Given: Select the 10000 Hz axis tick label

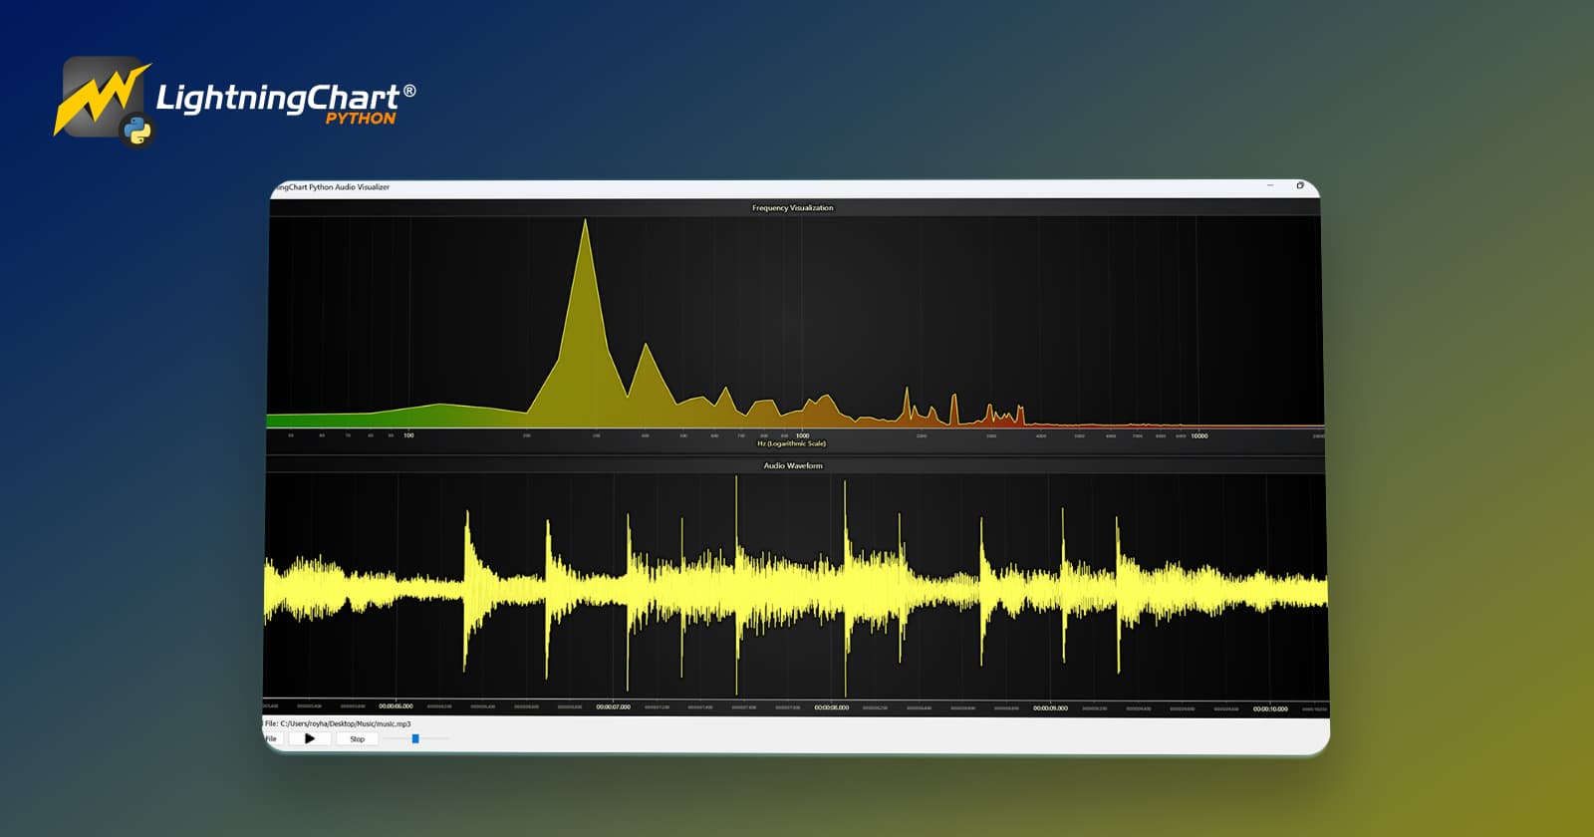Looking at the screenshot, I should (1199, 435).
